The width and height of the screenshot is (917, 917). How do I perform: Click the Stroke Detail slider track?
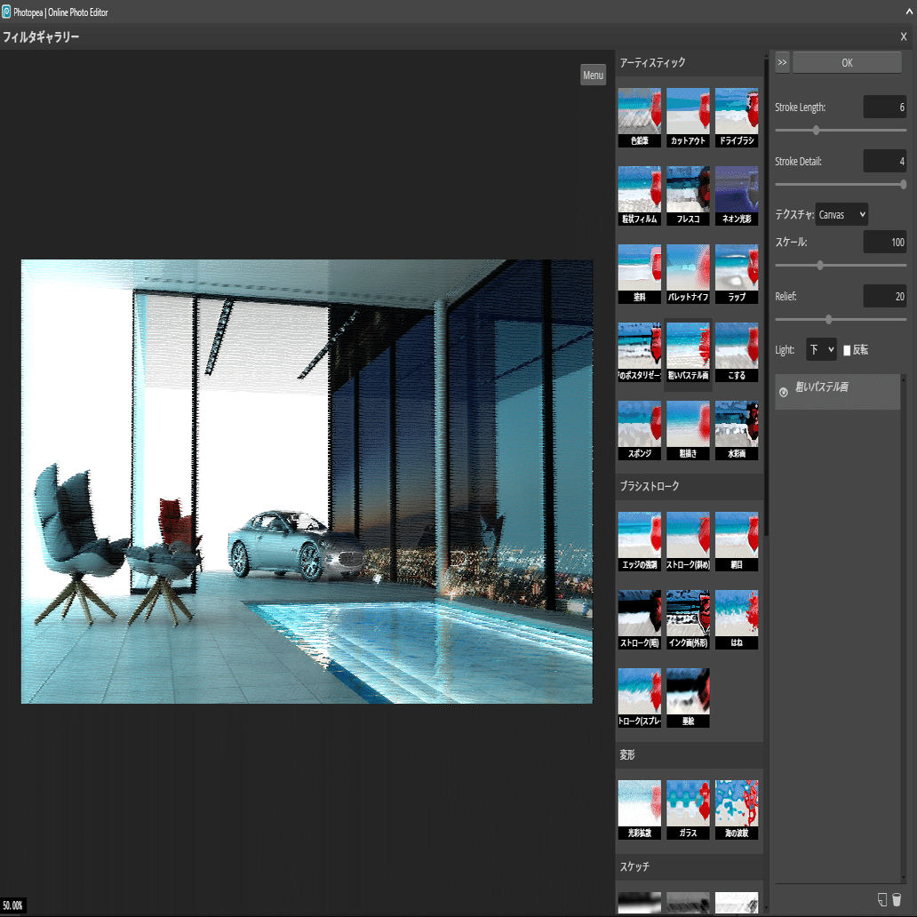click(841, 184)
